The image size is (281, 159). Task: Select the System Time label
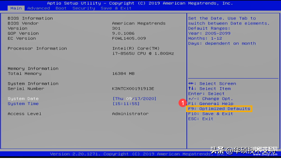(23, 104)
